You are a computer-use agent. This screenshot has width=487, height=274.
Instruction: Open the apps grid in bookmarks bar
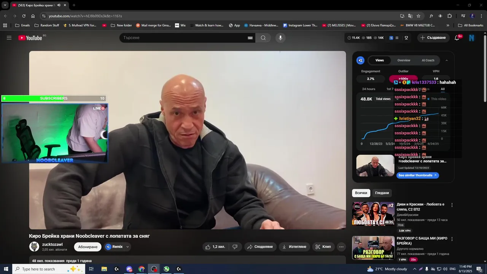pyautogui.click(x=5, y=25)
